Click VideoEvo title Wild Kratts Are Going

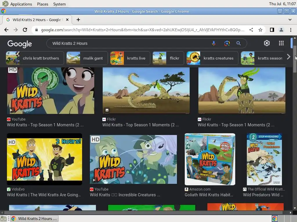point(44,195)
